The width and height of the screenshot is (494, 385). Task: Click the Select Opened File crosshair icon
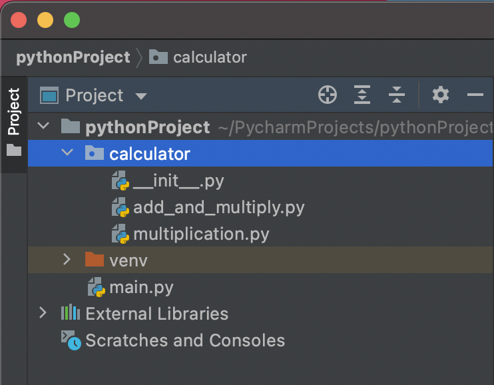[x=328, y=95]
